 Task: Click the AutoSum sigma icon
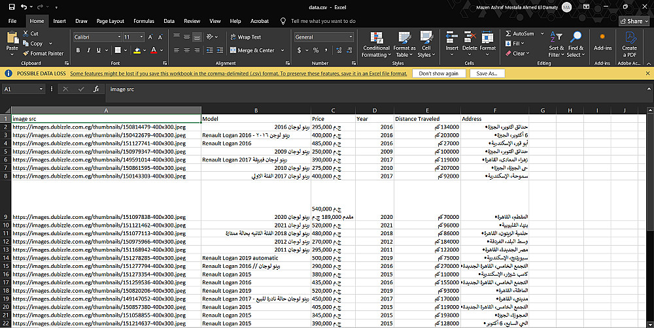click(508, 33)
